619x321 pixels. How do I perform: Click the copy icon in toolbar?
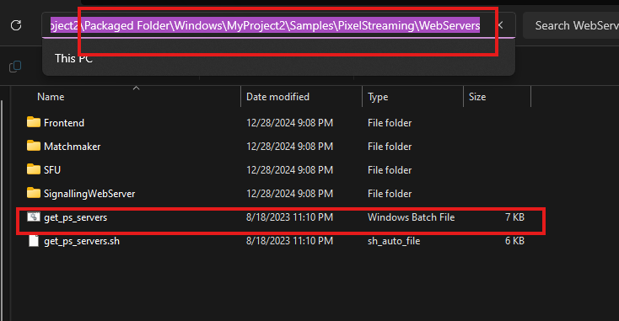(x=15, y=67)
